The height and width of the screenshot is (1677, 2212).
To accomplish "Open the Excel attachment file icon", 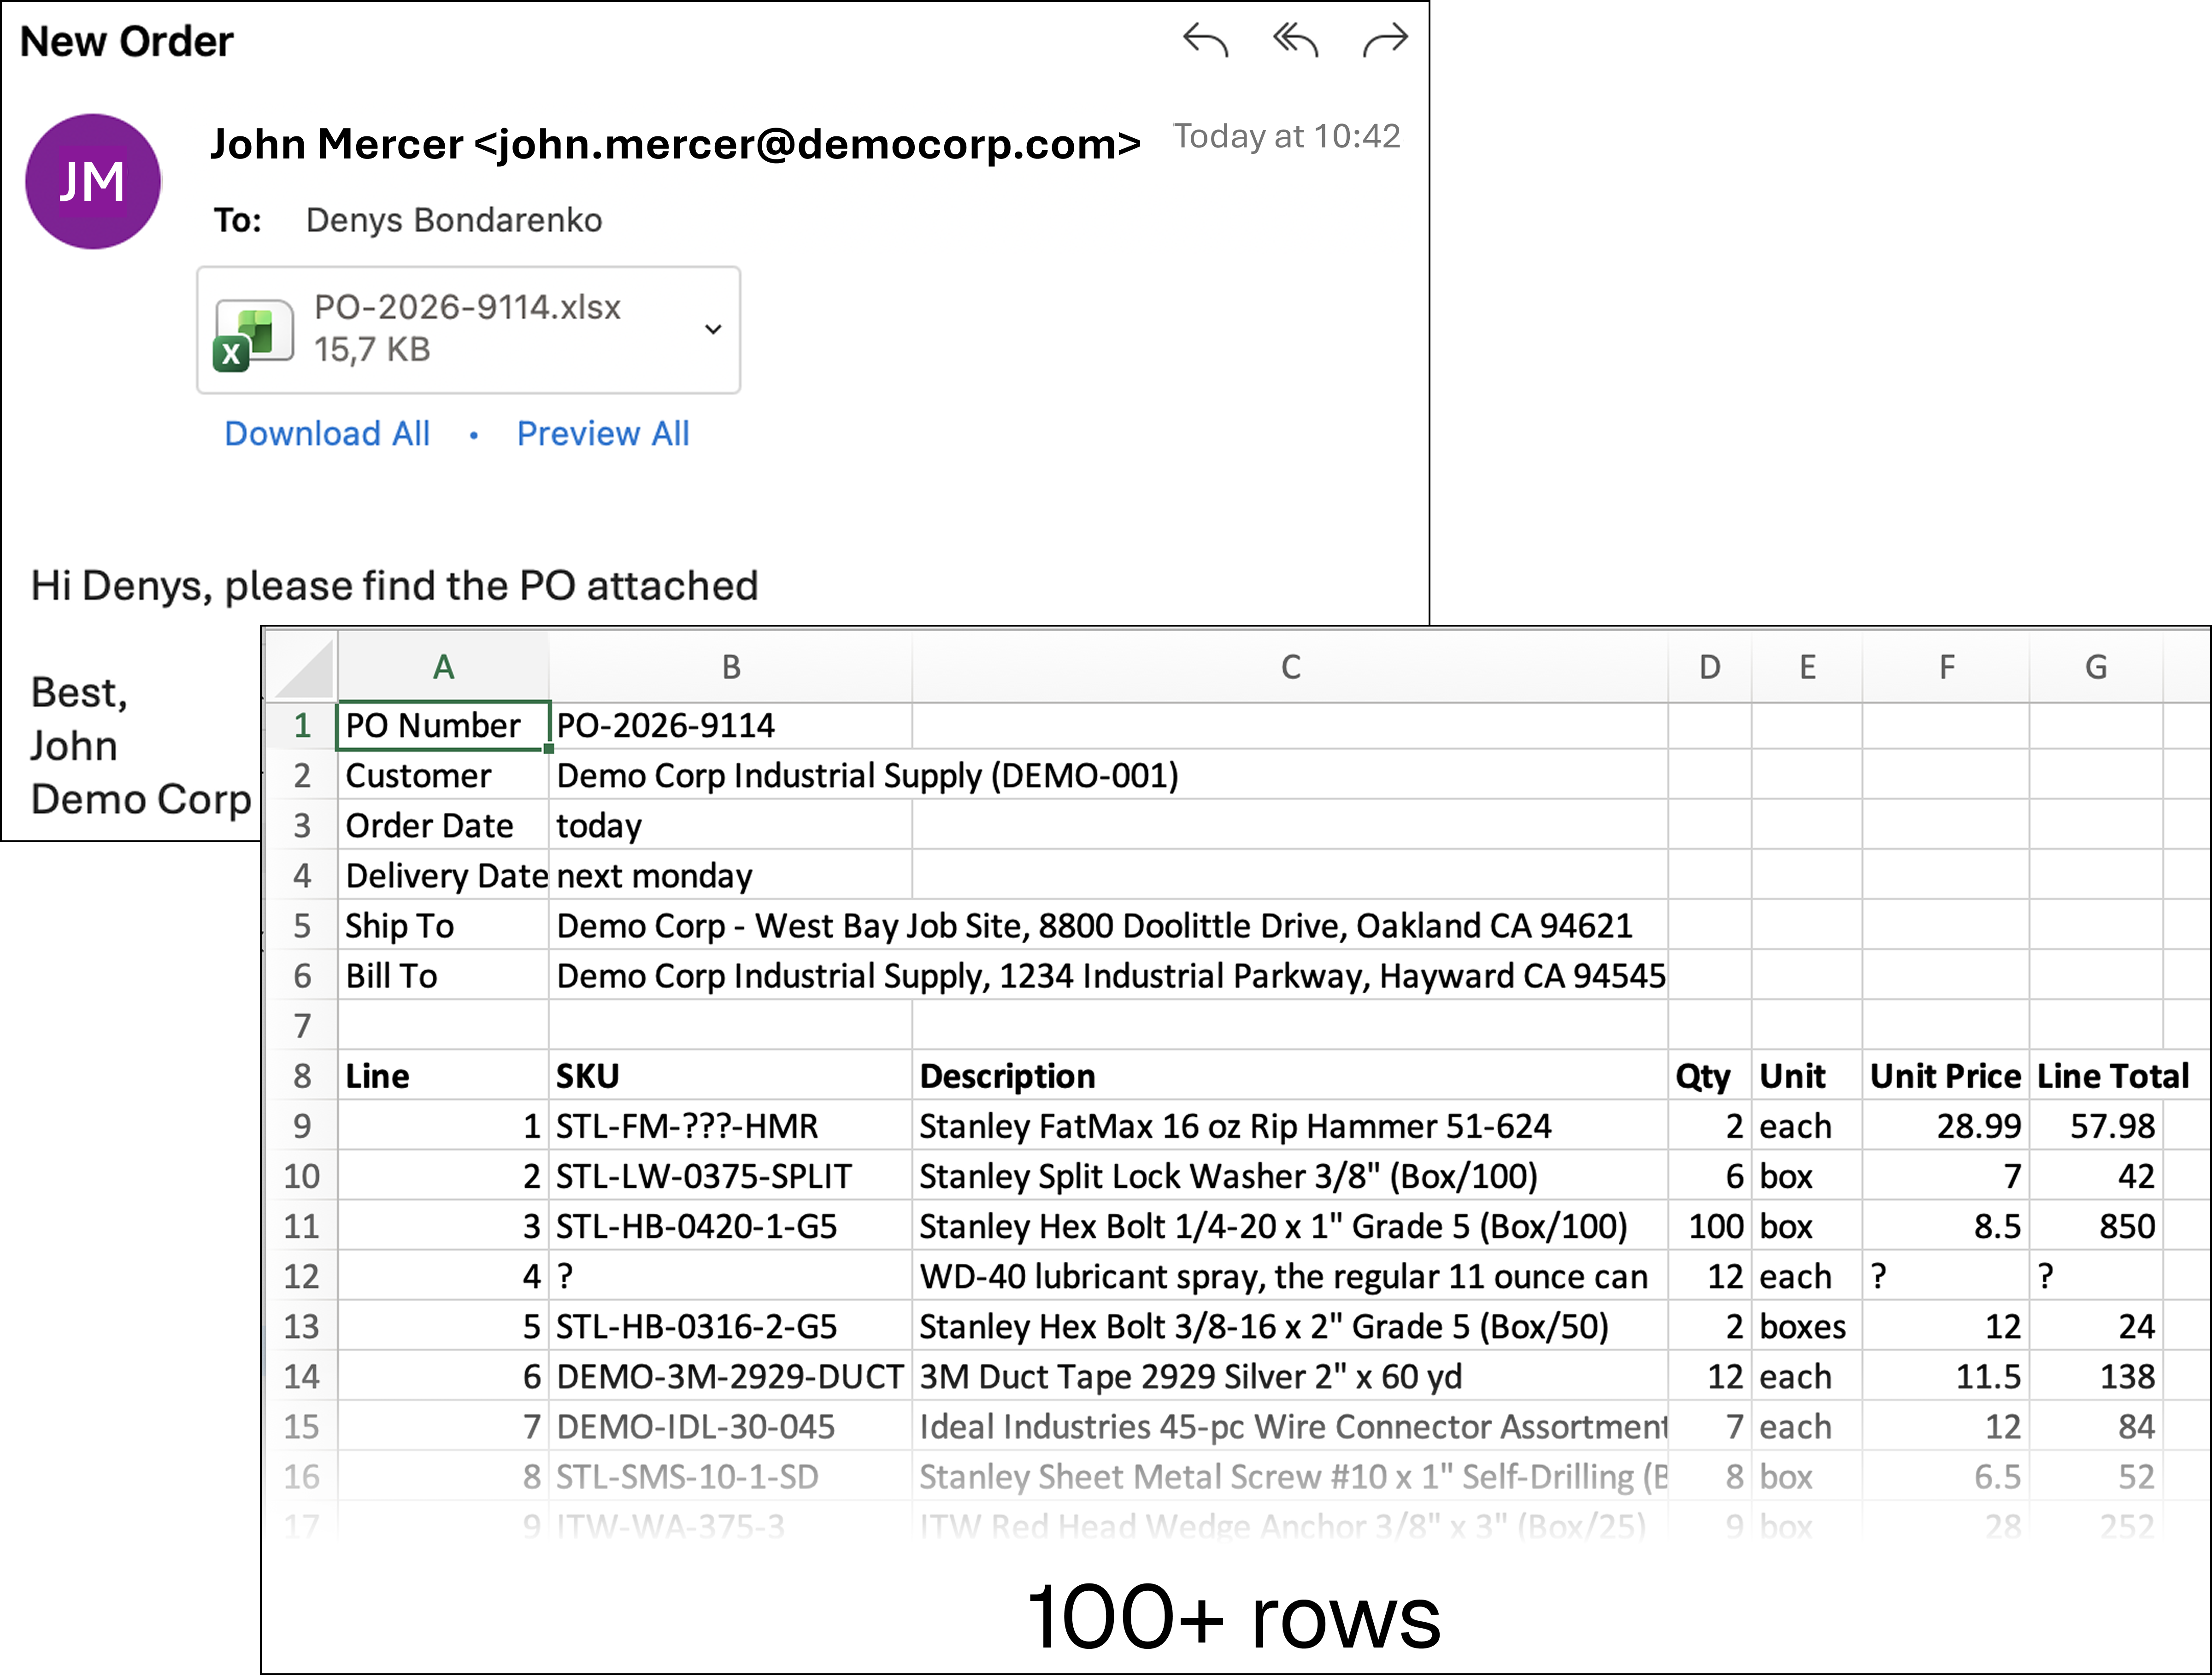I will click(x=253, y=335).
